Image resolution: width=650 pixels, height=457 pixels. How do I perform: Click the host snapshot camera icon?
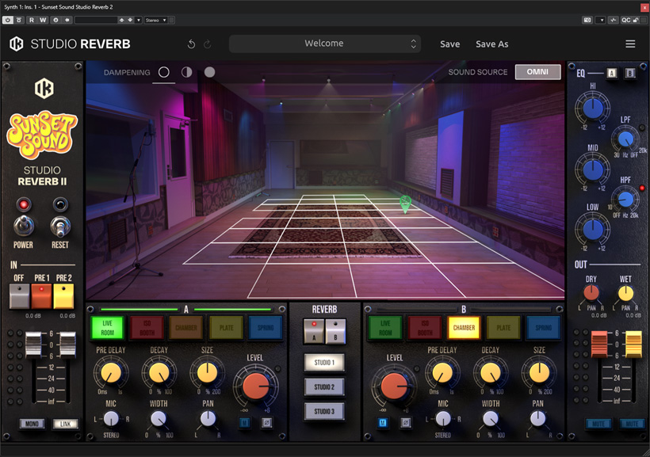click(587, 20)
